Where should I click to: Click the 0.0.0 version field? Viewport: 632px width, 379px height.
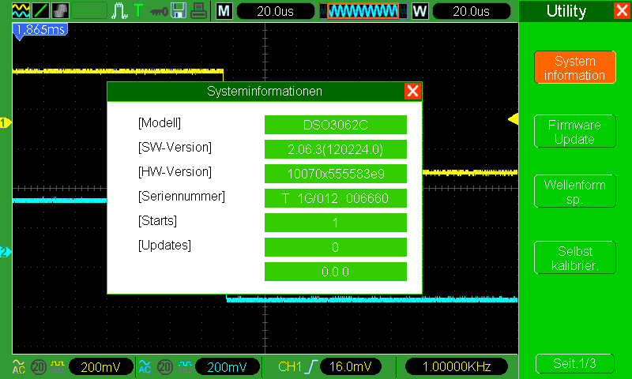[335, 272]
